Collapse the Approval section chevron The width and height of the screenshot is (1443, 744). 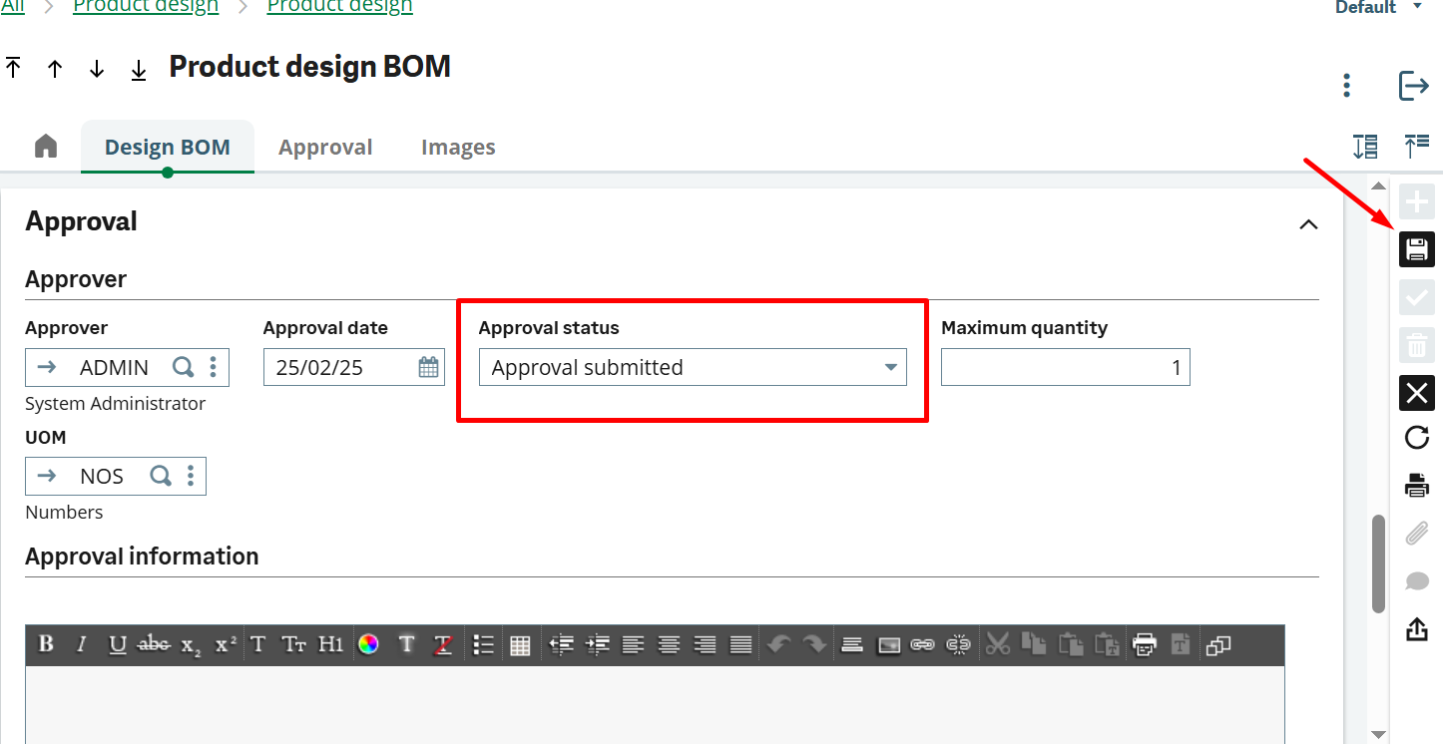(1308, 224)
